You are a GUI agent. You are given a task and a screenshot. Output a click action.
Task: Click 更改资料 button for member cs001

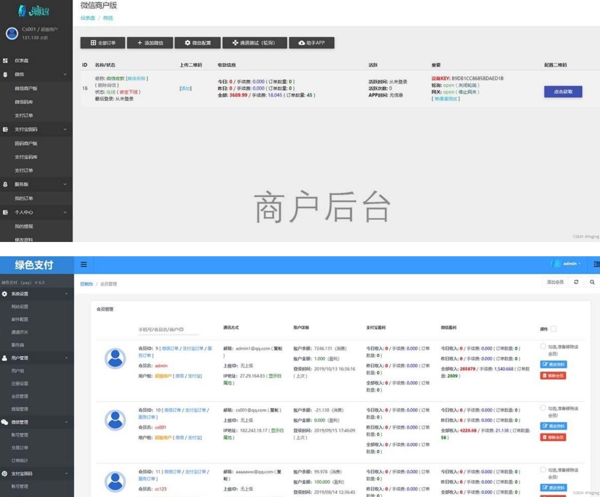pos(553,426)
